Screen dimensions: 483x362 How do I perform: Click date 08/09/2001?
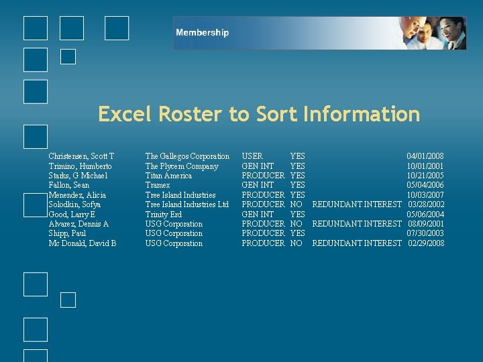pos(426,224)
